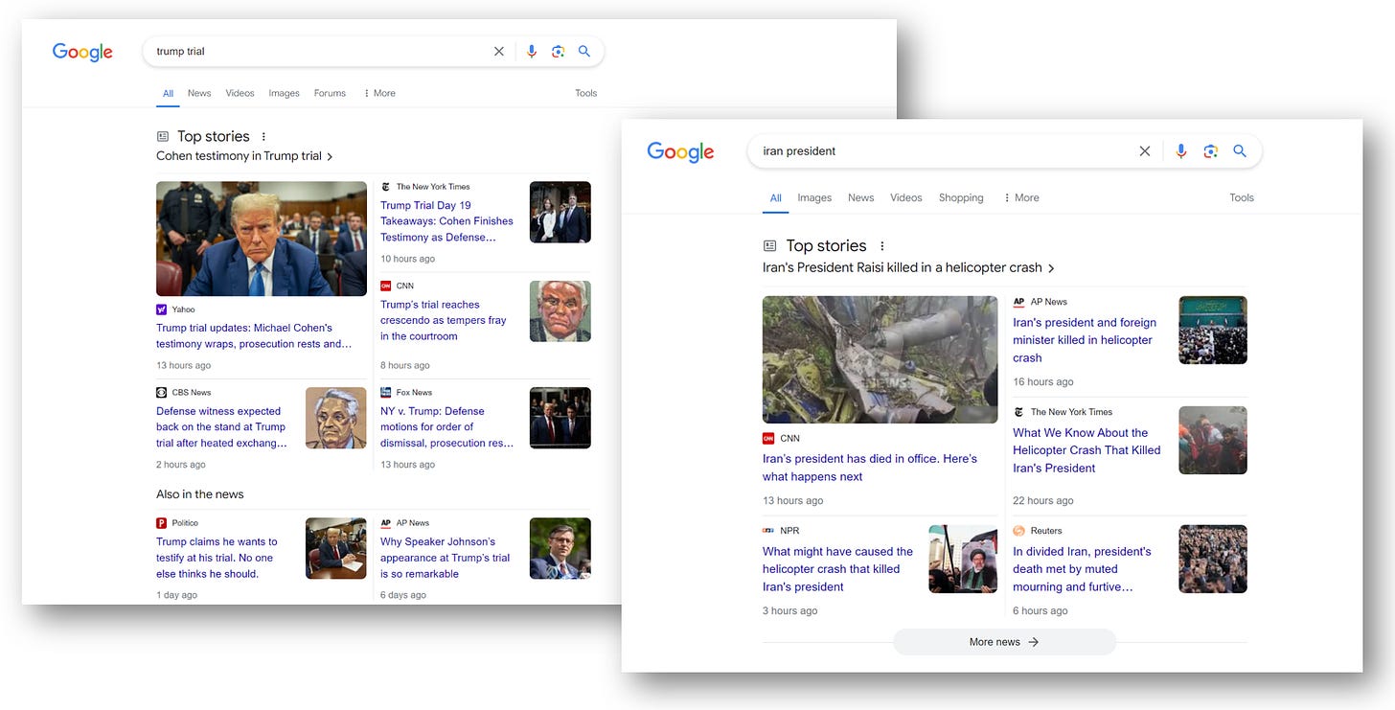1395x710 pixels.
Task: Clear the 'trump trial' search box
Action: pos(498,52)
